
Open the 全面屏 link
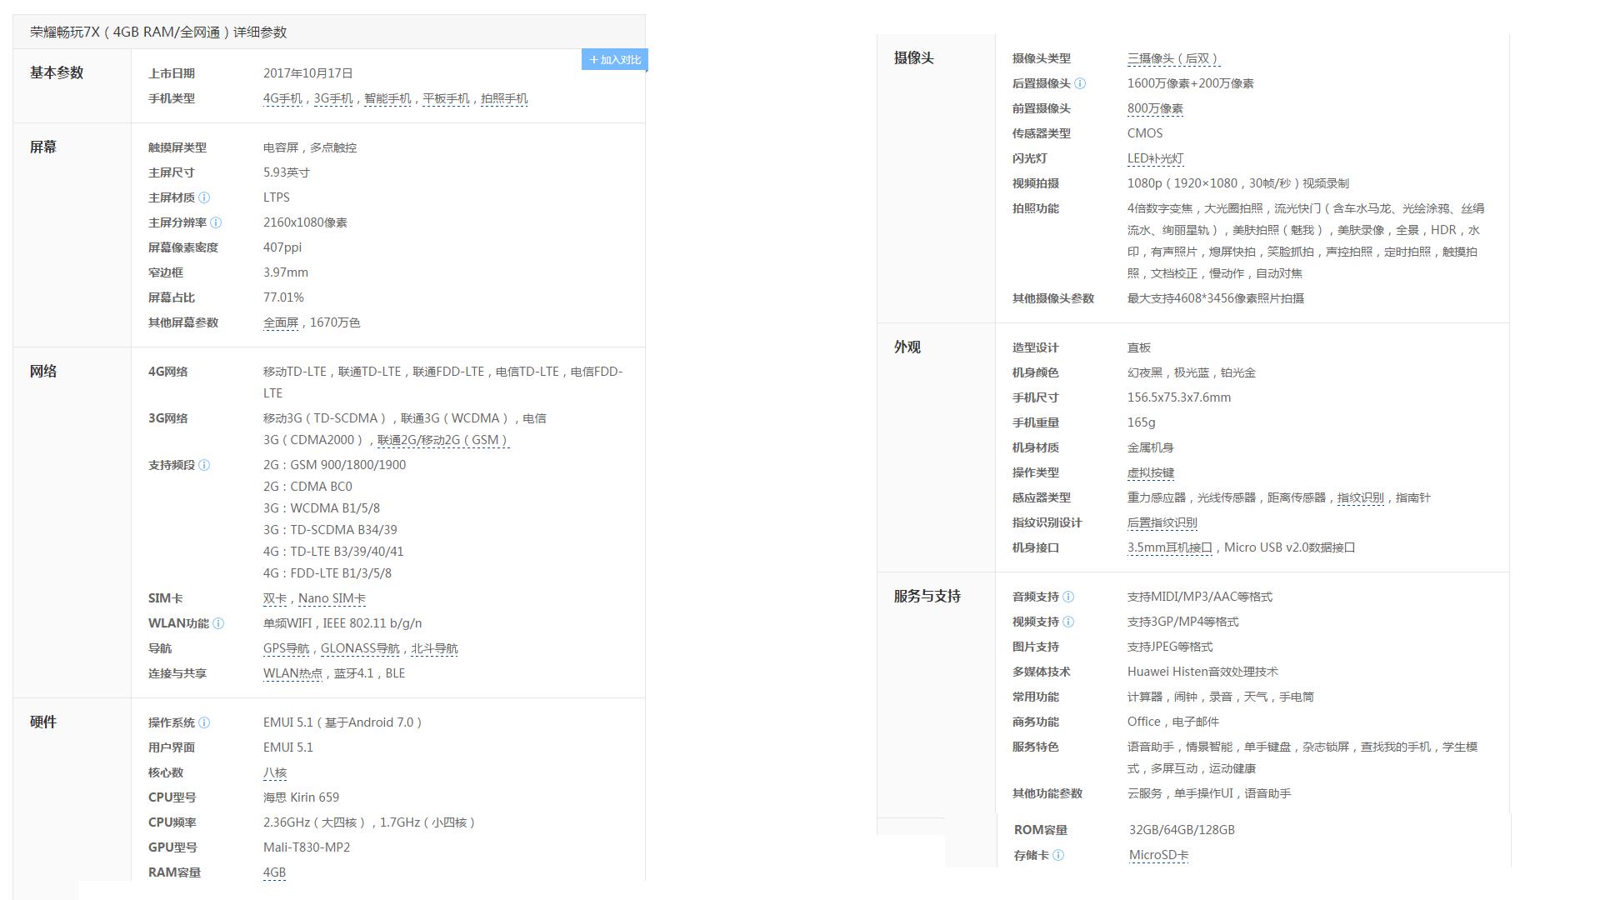(x=281, y=322)
